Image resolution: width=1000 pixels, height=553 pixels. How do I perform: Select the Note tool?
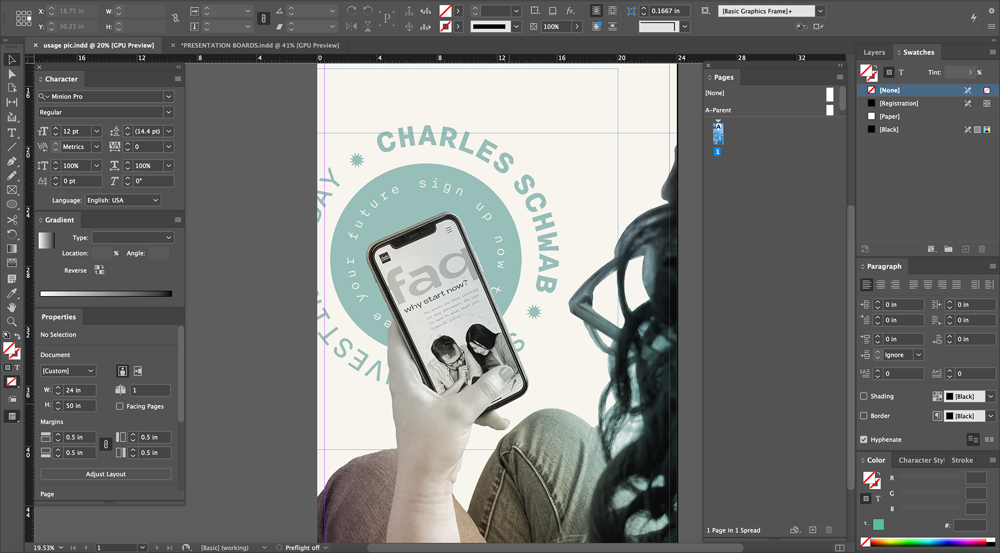11,279
